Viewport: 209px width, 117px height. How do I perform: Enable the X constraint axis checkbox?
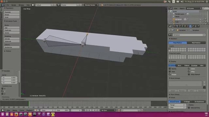click(x=2, y=88)
